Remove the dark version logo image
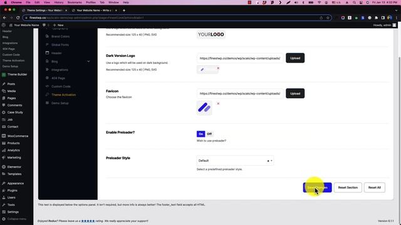This screenshot has width=401, height=225. (x=218, y=68)
